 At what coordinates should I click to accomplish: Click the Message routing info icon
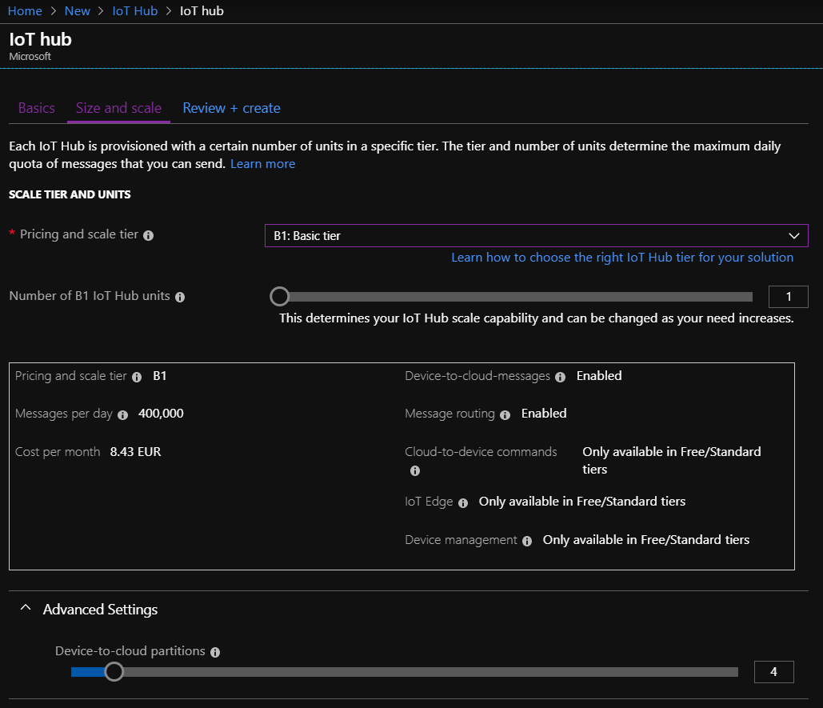click(x=505, y=414)
